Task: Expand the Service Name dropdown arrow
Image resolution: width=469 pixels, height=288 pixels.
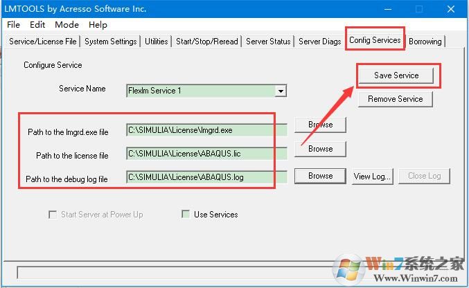Action: point(281,91)
